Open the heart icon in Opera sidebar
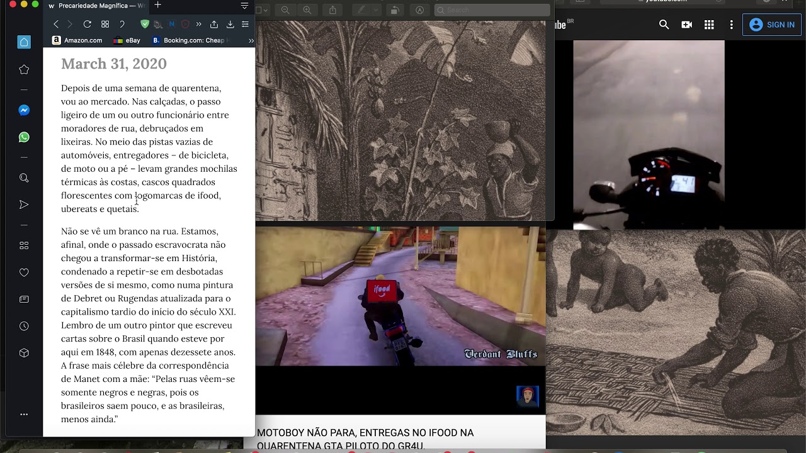 [x=24, y=272]
